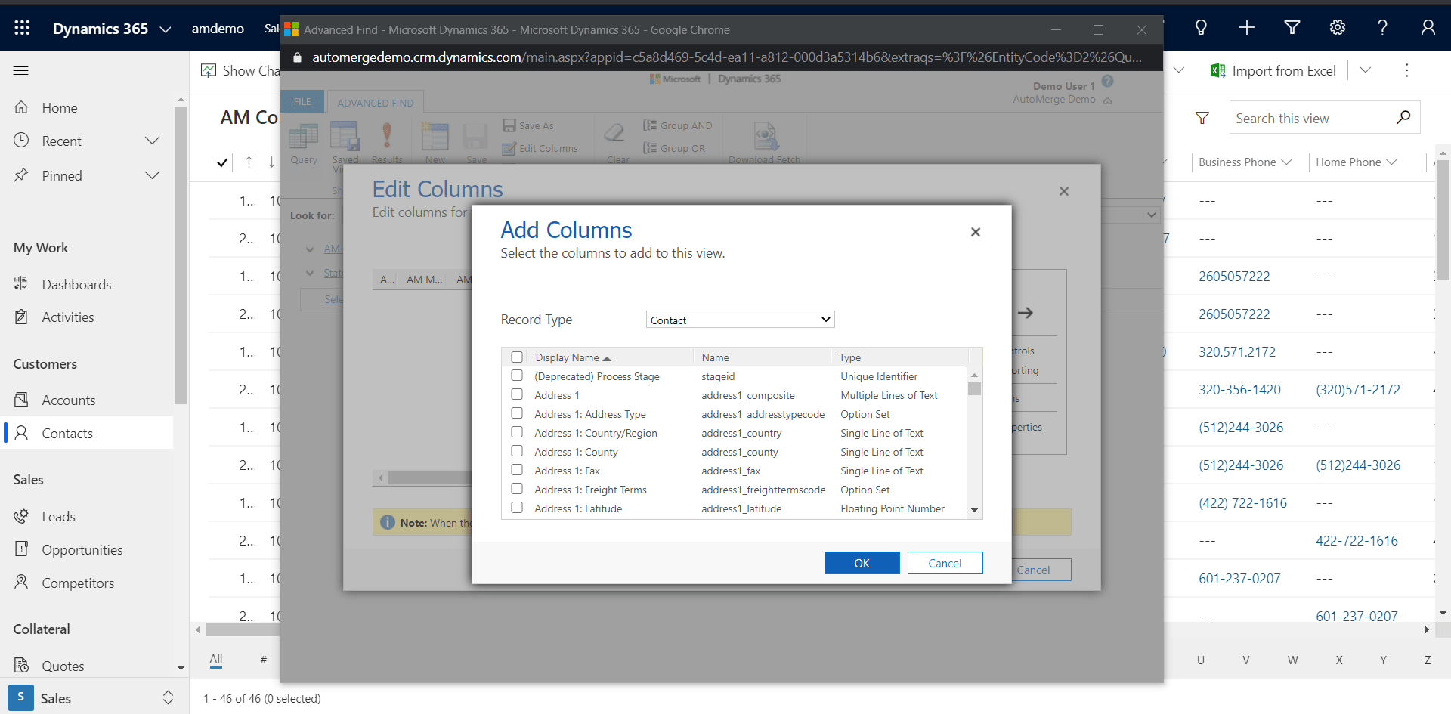This screenshot has width=1451, height=714.
Task: Close the Edit Columns dialog with X
Action: click(x=1064, y=191)
